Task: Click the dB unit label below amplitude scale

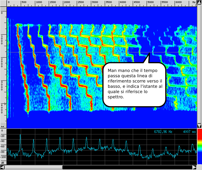Action: (x=3, y=162)
